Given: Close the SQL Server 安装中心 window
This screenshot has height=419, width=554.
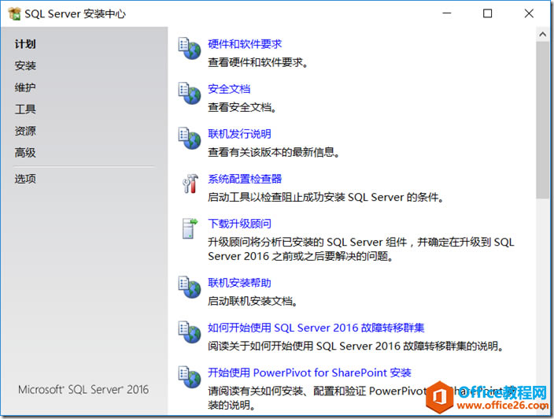Looking at the screenshot, I should pyautogui.click(x=529, y=13).
